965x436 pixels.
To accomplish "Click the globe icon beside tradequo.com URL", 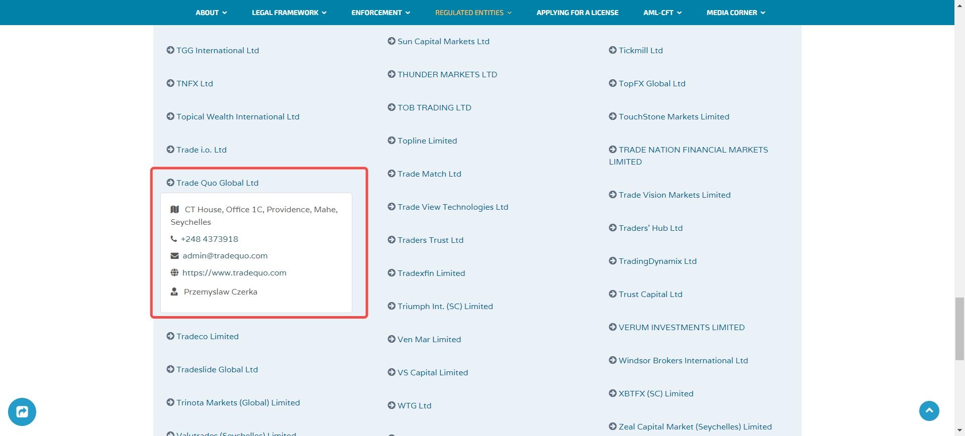I will tap(174, 272).
